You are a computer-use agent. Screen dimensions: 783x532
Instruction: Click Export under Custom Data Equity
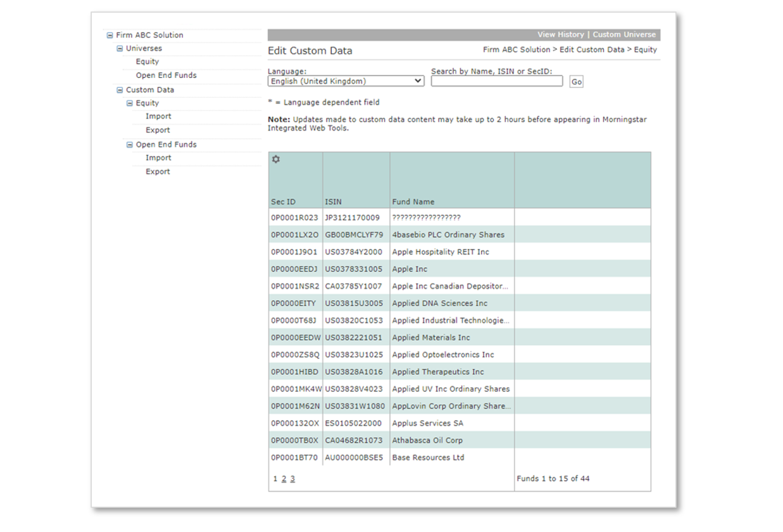coord(158,130)
